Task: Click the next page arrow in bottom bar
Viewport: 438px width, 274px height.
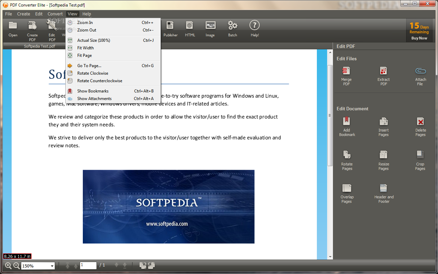Action: click(116, 265)
